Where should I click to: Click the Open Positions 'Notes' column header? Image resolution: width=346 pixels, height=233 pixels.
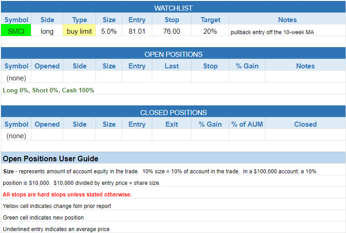305,66
